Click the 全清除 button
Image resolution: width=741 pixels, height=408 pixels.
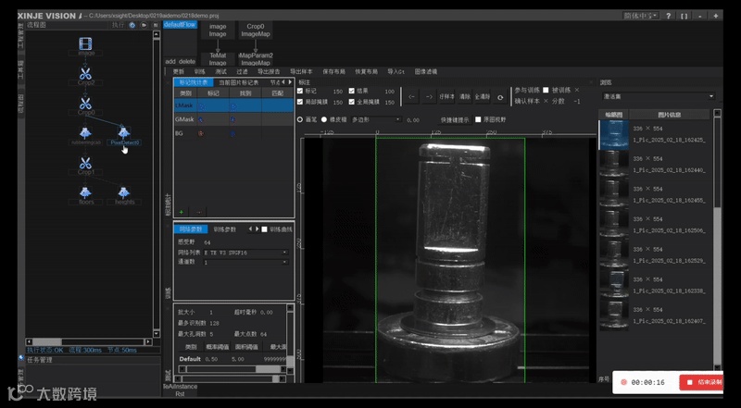pyautogui.click(x=482, y=96)
